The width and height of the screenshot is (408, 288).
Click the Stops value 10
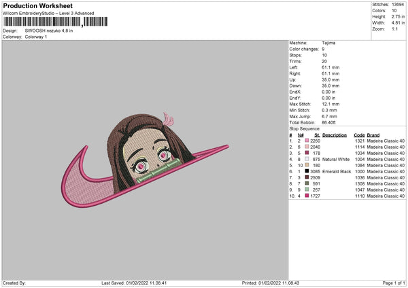324,55
